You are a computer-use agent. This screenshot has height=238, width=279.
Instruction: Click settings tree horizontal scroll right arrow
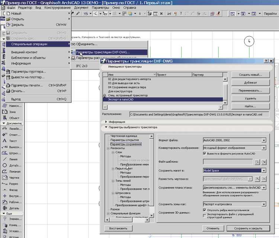[x=147, y=220]
